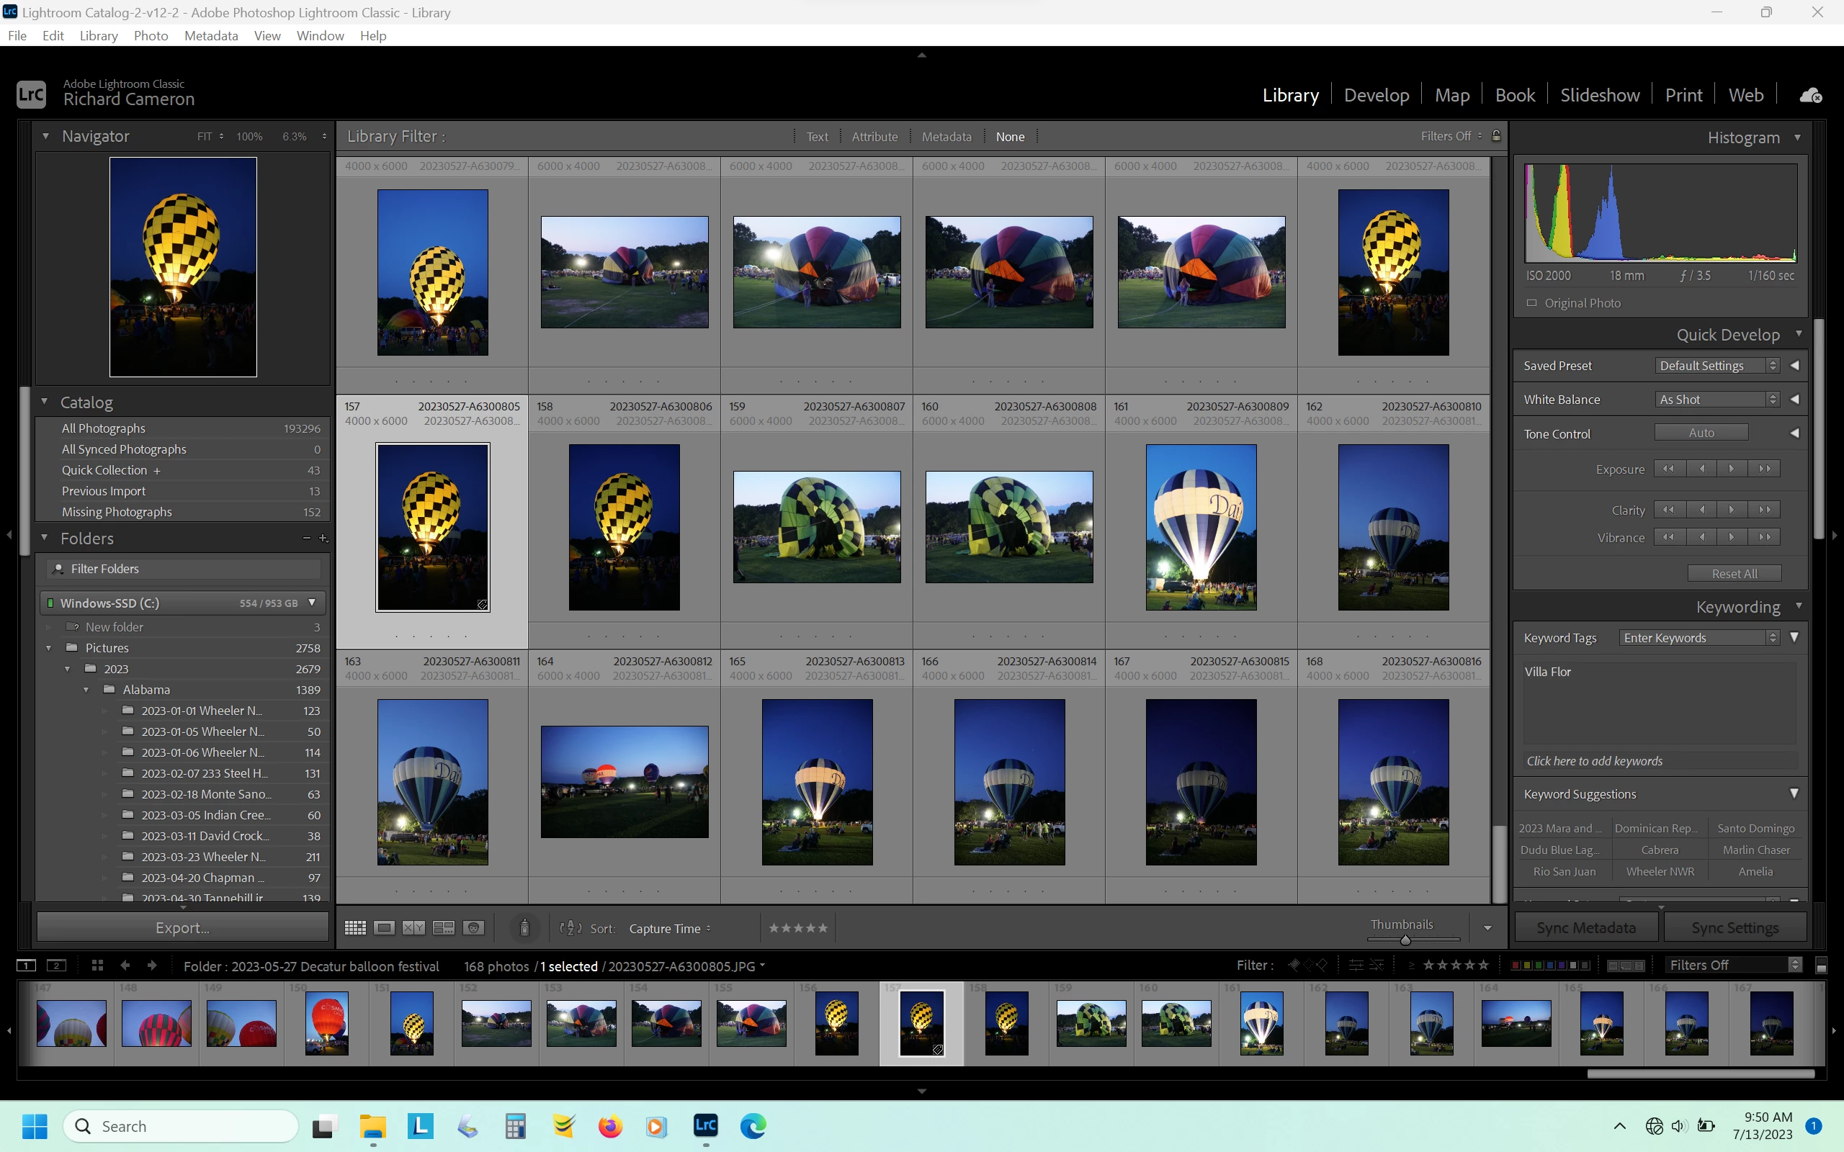Open Survey view icon
Screen dimensions: 1844x1152
[444, 927]
